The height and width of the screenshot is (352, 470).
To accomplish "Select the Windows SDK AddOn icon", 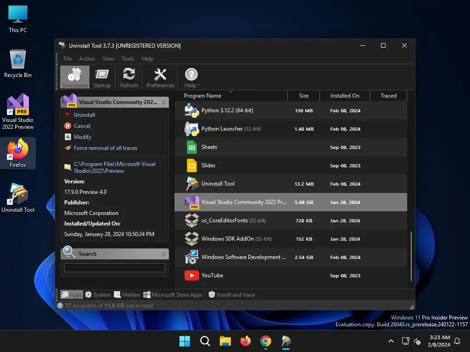I will (x=191, y=239).
